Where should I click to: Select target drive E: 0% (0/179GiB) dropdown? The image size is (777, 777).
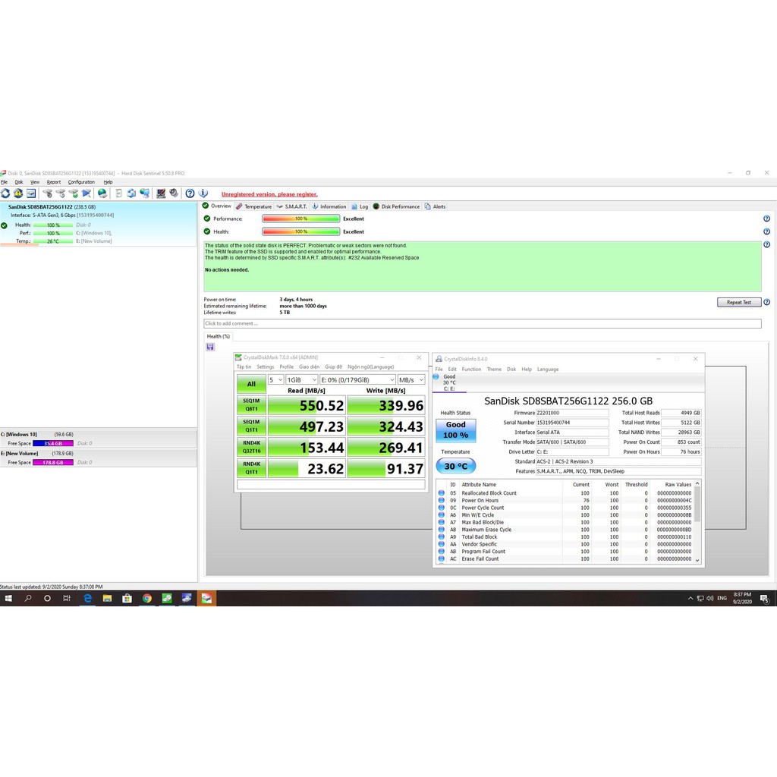point(357,379)
